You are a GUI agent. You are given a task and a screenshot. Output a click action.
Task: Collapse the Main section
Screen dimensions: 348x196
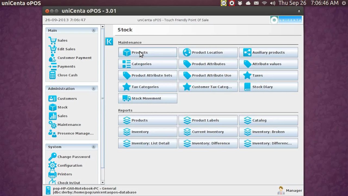[94, 30]
